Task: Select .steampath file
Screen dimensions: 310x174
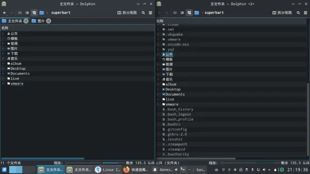Action: [175, 144]
